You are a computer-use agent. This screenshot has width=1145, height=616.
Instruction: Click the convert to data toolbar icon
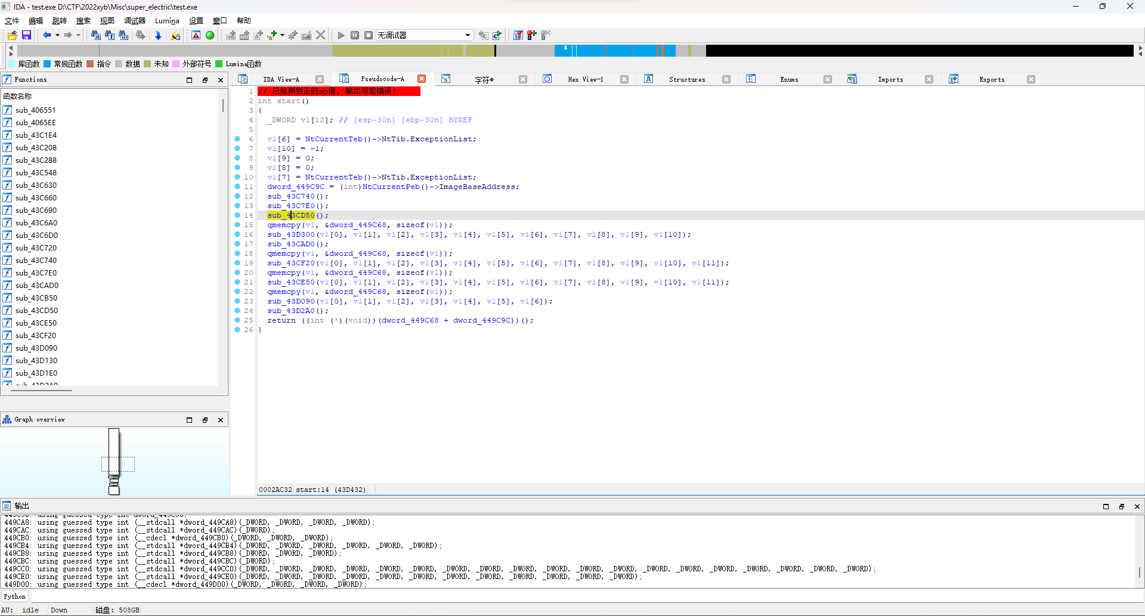point(245,35)
